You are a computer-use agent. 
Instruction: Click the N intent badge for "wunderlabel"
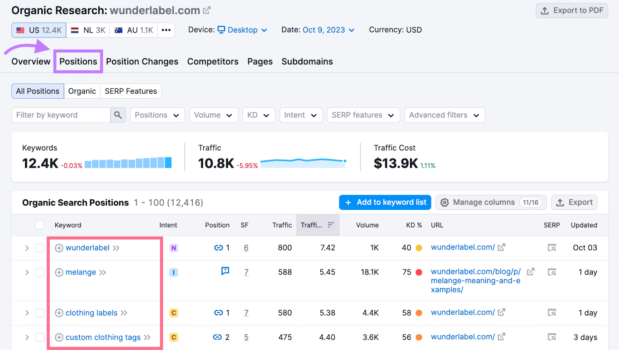coord(173,248)
